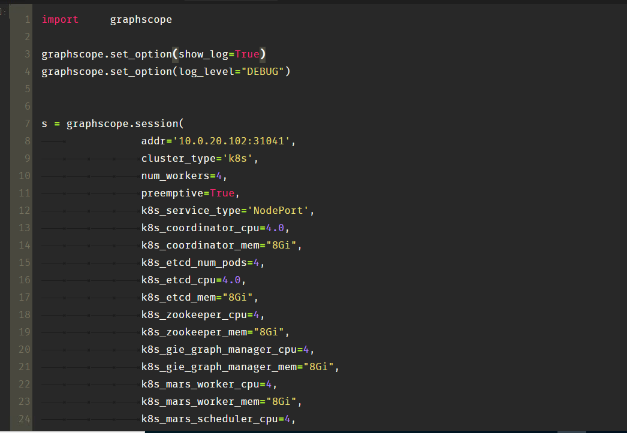
Task: Click the show_log=True argument
Action: [x=219, y=54]
